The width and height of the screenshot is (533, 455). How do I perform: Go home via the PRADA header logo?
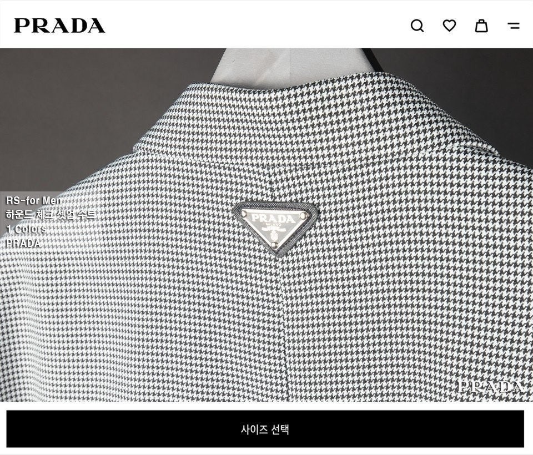point(59,26)
